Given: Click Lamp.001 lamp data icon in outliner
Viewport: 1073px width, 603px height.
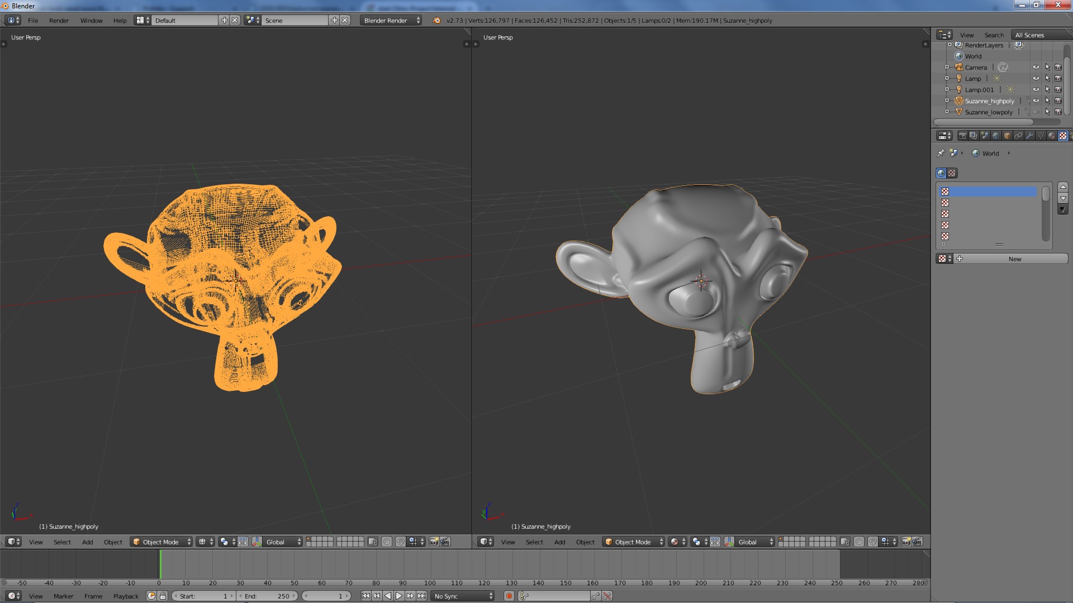Looking at the screenshot, I should [1010, 89].
